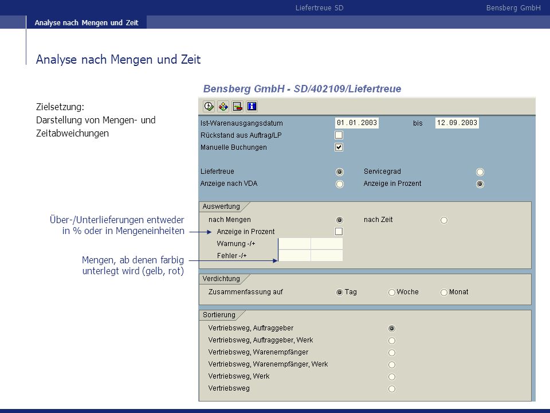Click the Auswertung group header label
The width and height of the screenshot is (550, 413).
[221, 206]
